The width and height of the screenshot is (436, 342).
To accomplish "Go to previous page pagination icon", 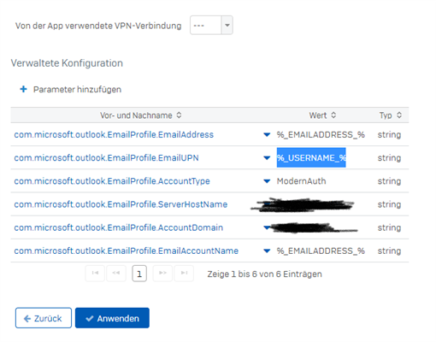I will tap(116, 274).
